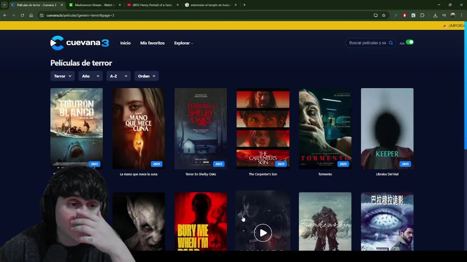Close the Henry: Portrait of a Serial tab

pos(178,5)
